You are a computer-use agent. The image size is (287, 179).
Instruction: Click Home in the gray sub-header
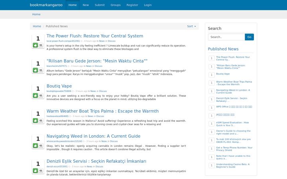(x=36, y=14)
